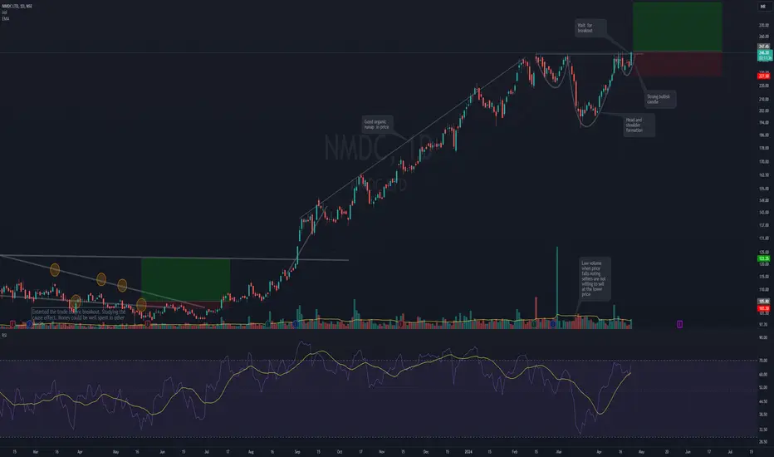The image size is (774, 457).
Task: Select the upper-right red stop-loss zone
Action: (678, 64)
